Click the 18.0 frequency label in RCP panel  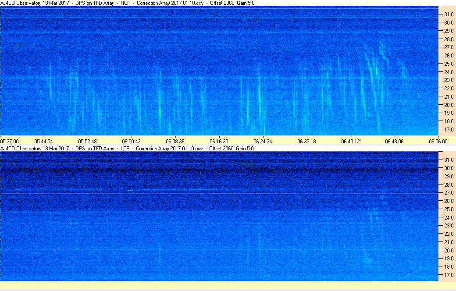click(x=449, y=121)
